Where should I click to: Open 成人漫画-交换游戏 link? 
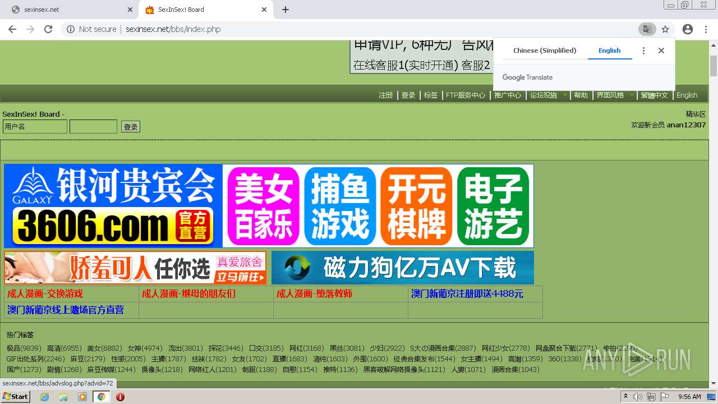click(45, 294)
